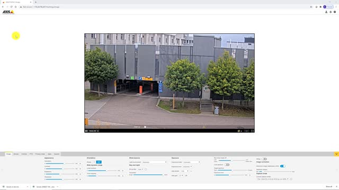Open the System tab
The height and width of the screenshot is (190, 339).
coord(57,154)
